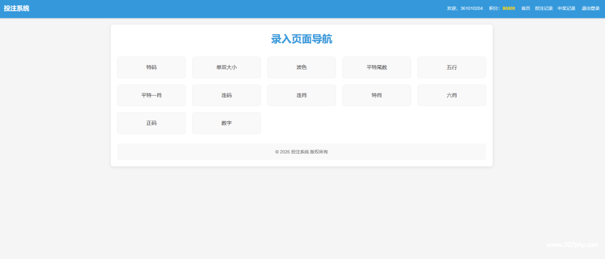Open the 连码 entry page
Image resolution: width=605 pixels, height=259 pixels.
[226, 95]
